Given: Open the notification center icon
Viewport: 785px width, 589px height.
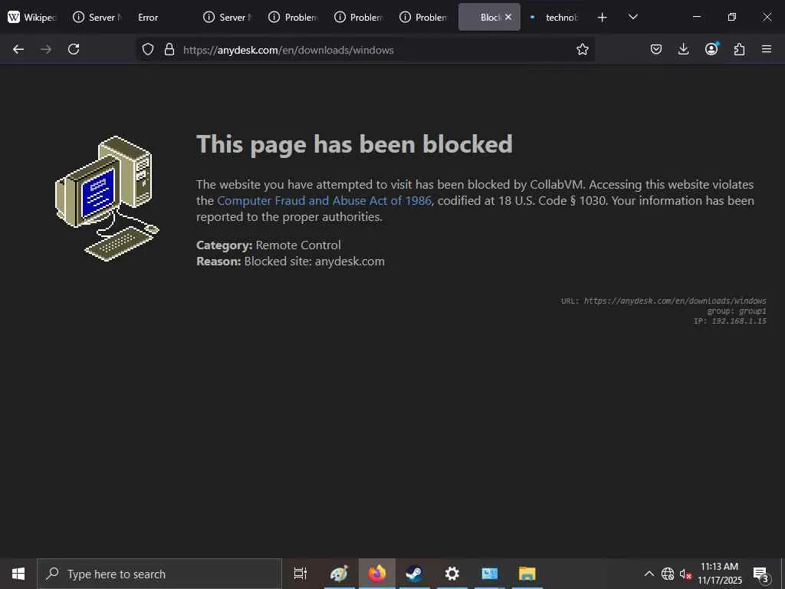Looking at the screenshot, I should click(x=760, y=574).
